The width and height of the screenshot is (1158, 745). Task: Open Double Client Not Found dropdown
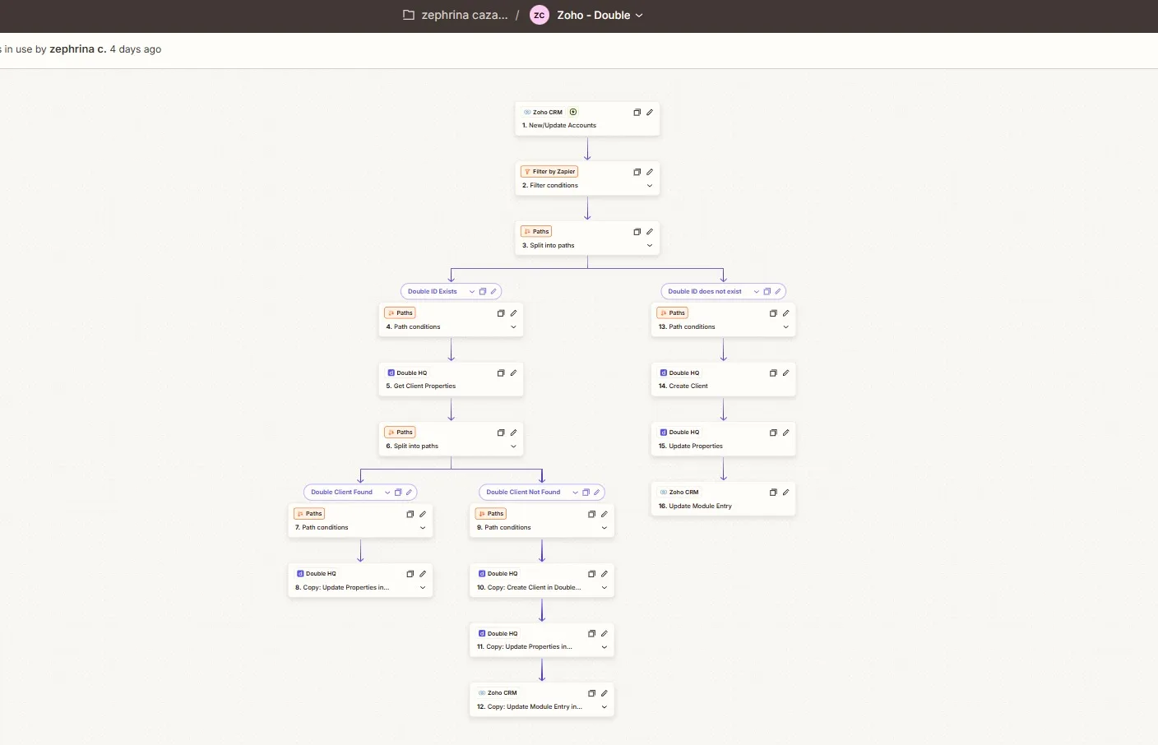[575, 493]
